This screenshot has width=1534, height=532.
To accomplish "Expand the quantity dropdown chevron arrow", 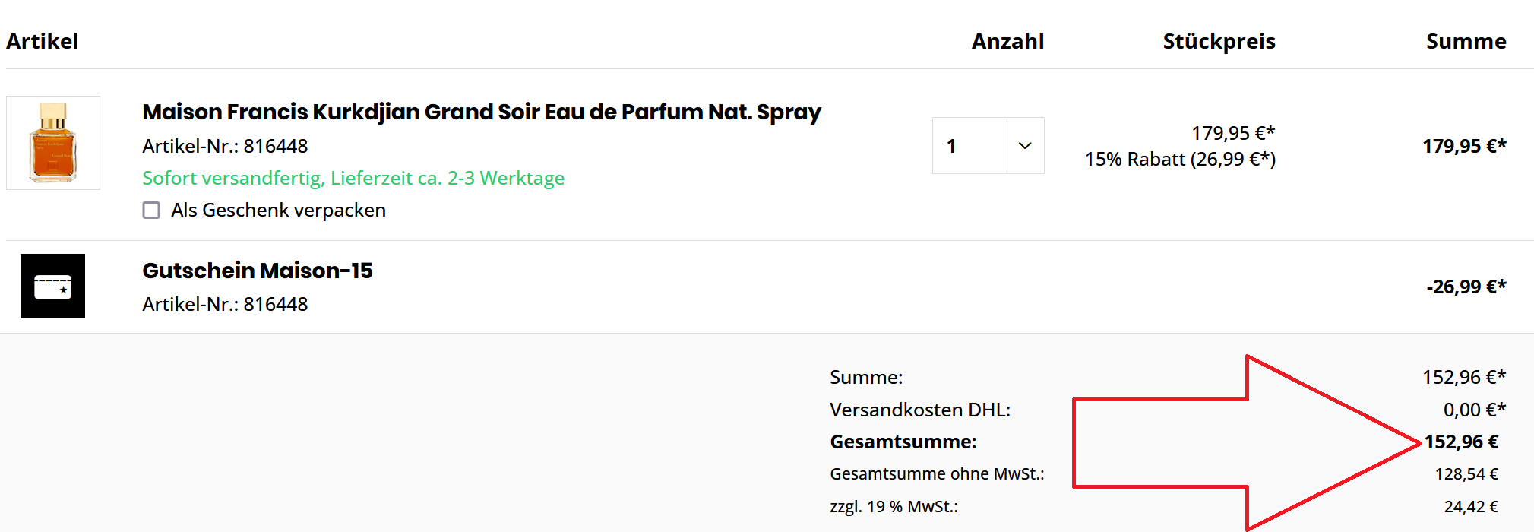I will click(x=1024, y=145).
